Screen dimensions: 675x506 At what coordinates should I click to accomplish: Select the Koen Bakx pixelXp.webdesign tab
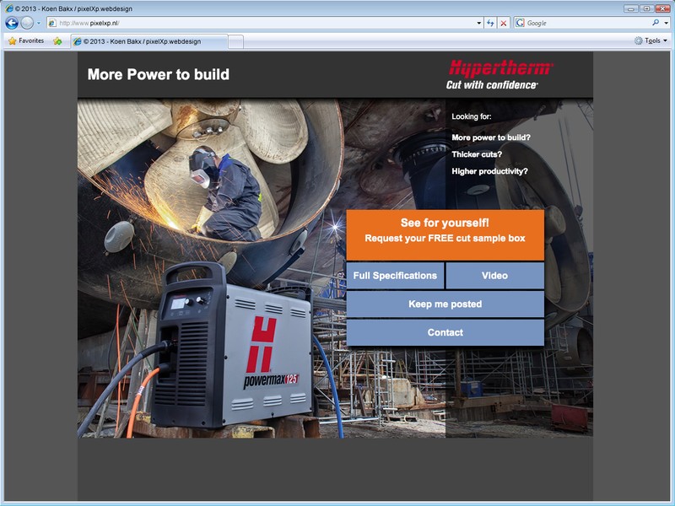pos(148,40)
